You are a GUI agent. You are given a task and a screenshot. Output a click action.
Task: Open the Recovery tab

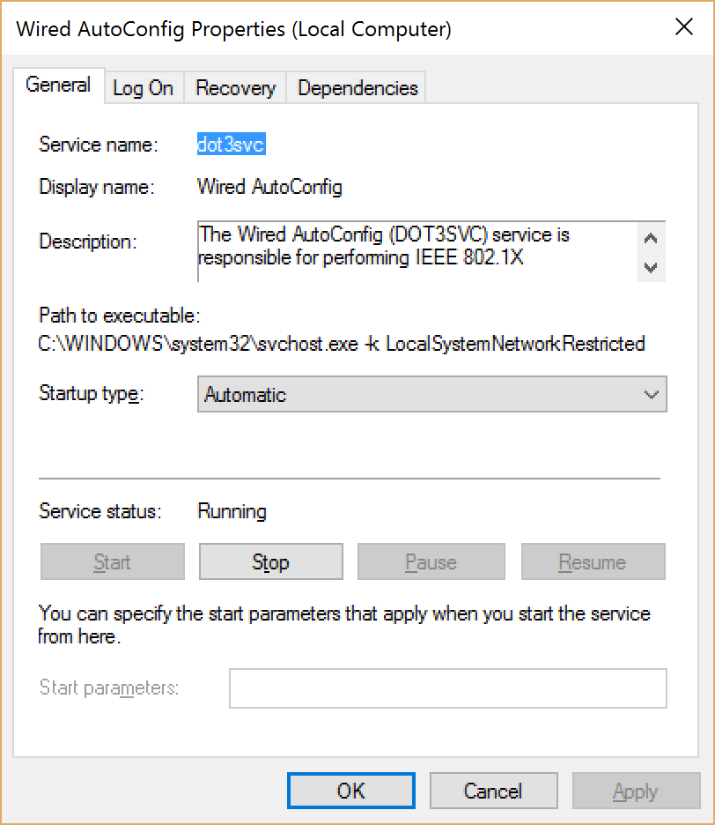234,86
